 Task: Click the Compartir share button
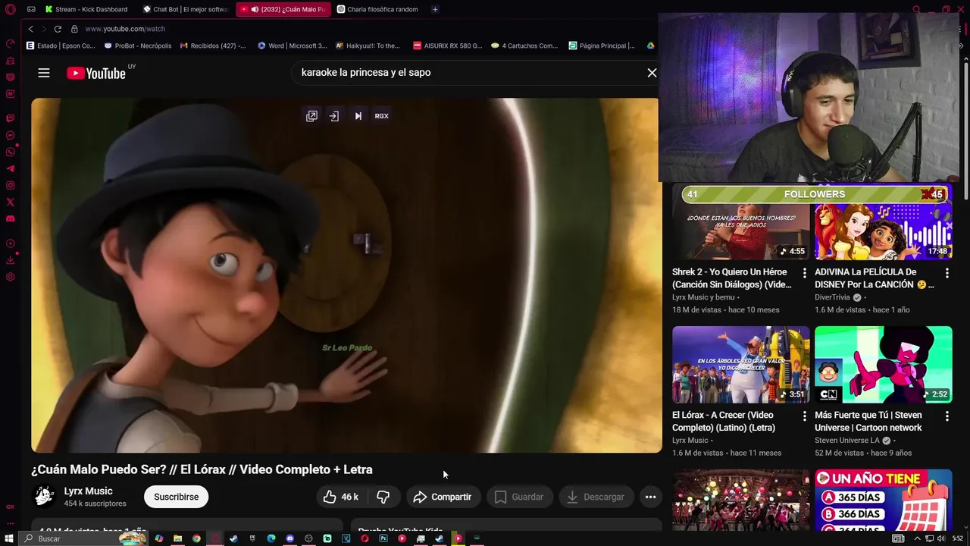pyautogui.click(x=443, y=497)
